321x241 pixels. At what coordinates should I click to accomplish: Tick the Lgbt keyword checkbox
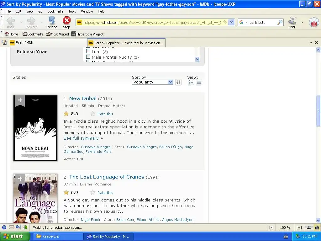pos(88,51)
